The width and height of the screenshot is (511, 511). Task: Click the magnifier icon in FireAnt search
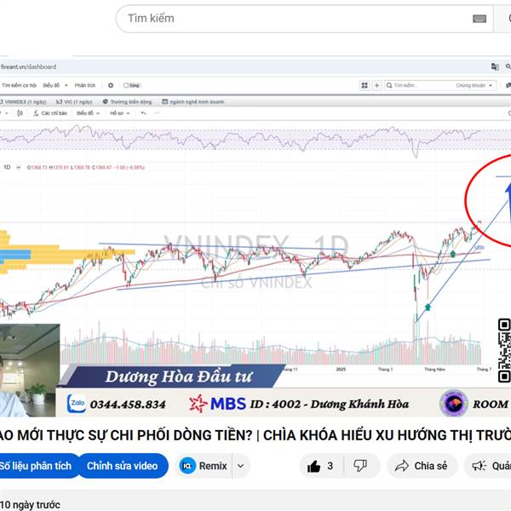pyautogui.click(x=389, y=85)
